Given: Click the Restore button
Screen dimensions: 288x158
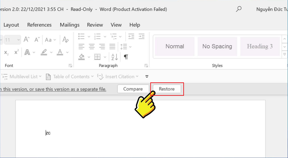Looking at the screenshot, I should [167, 89].
